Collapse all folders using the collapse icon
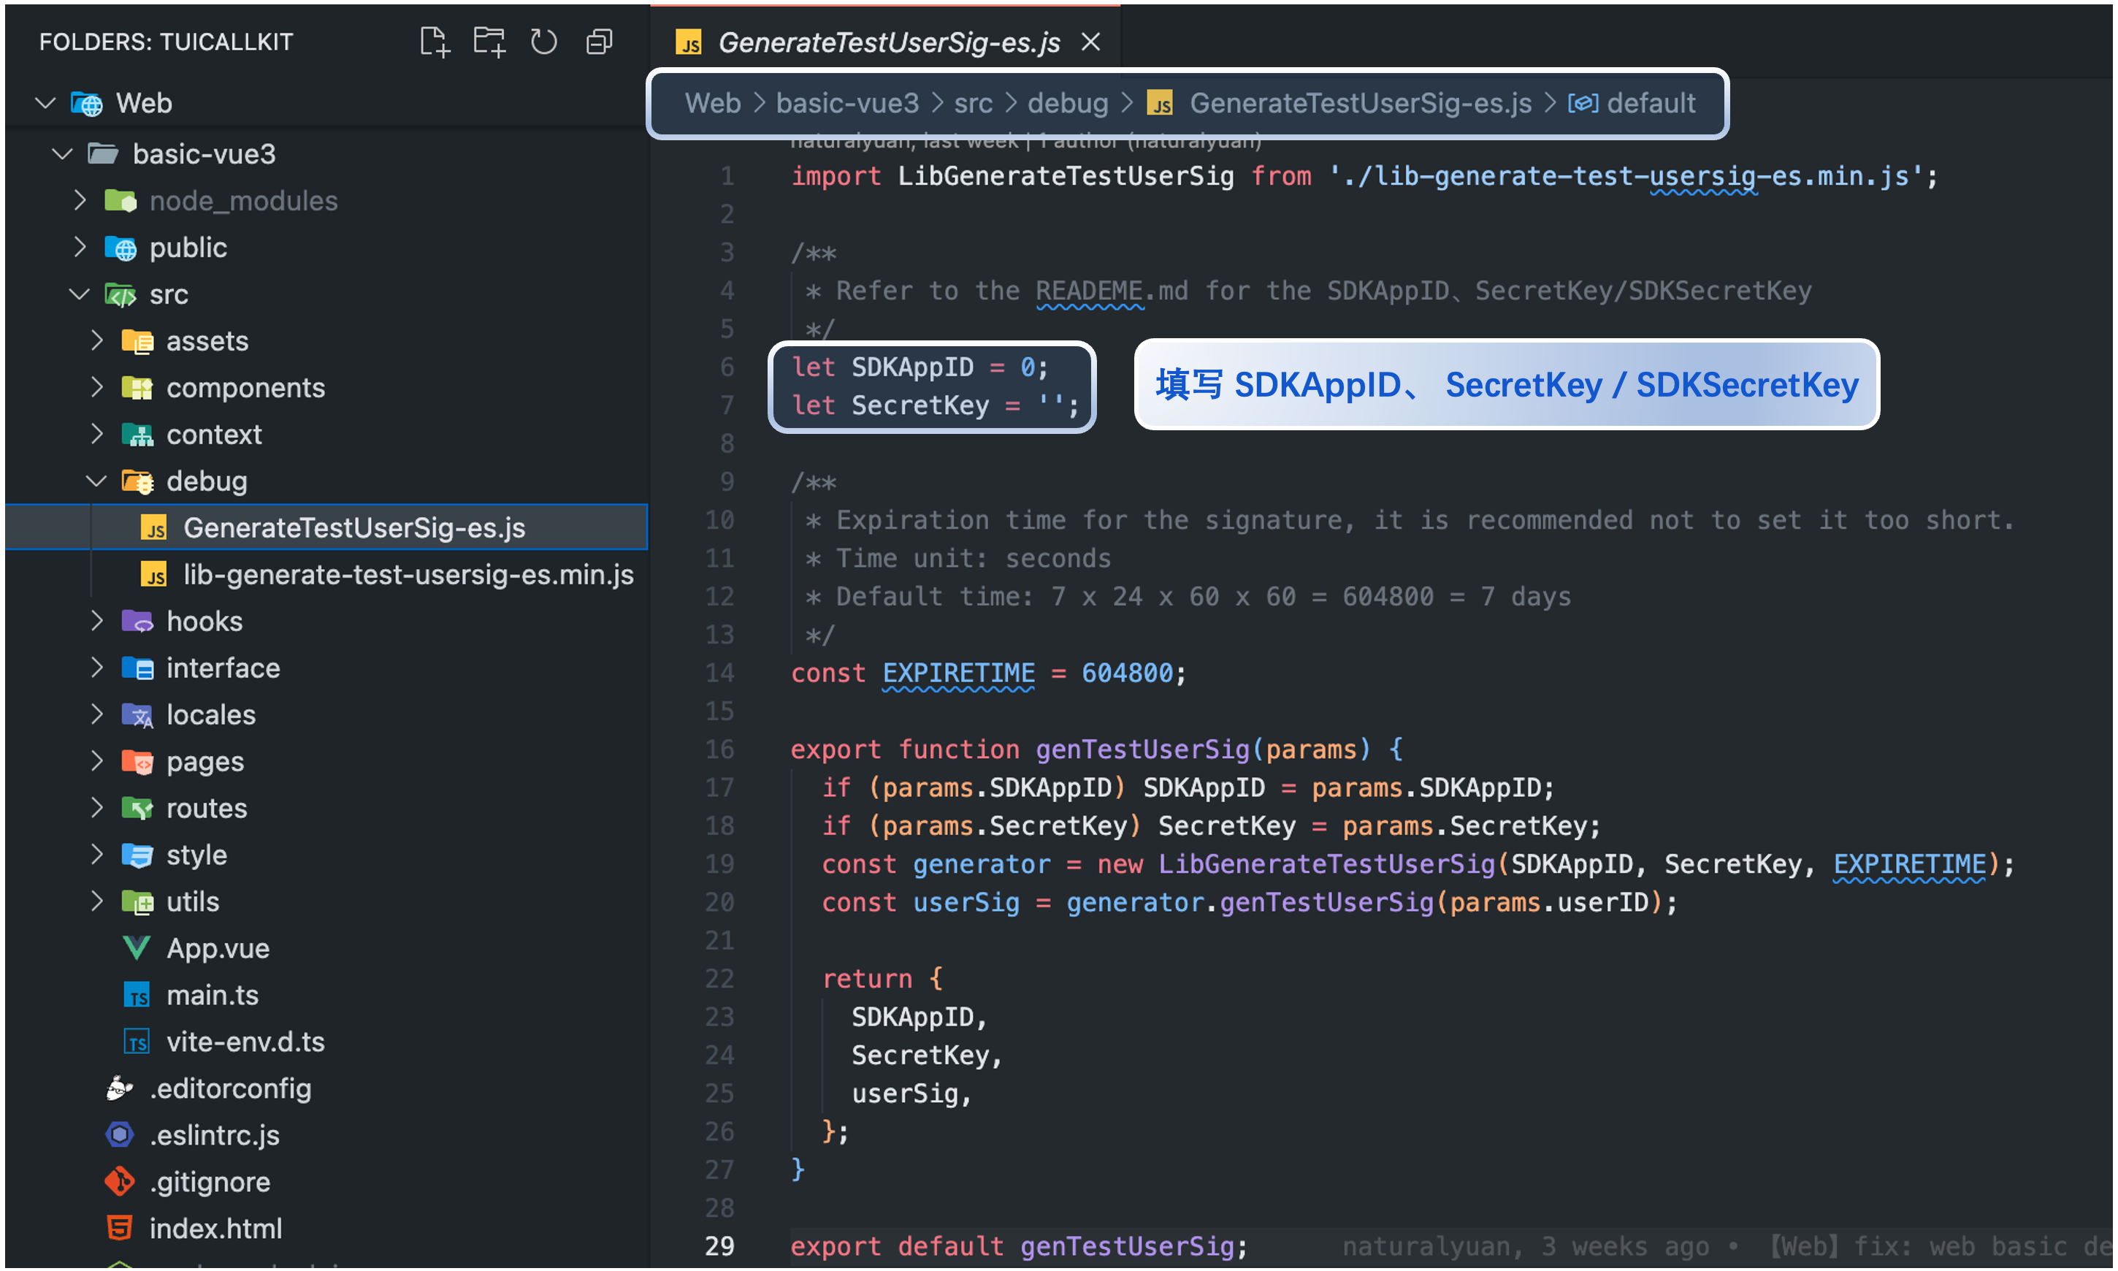 pos(598,41)
